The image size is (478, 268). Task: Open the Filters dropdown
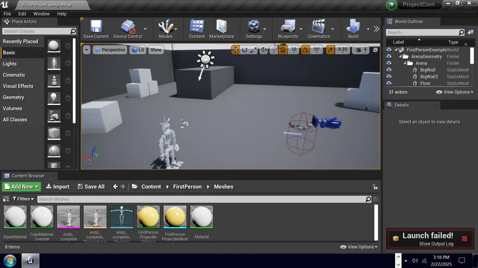23,199
